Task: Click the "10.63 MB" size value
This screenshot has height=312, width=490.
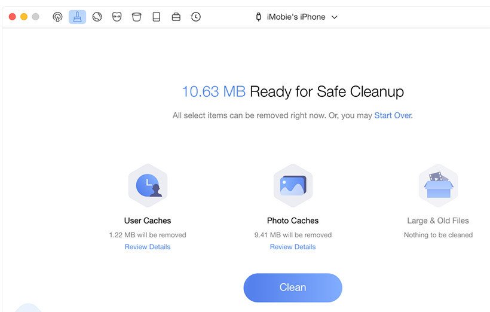Action: coord(214,91)
